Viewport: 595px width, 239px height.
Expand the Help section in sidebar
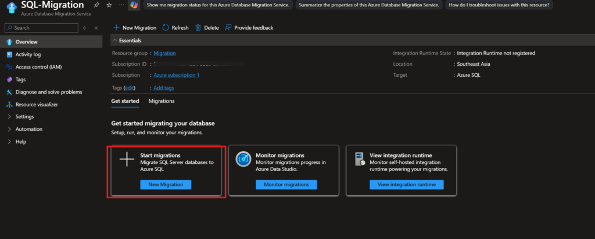(x=9, y=141)
